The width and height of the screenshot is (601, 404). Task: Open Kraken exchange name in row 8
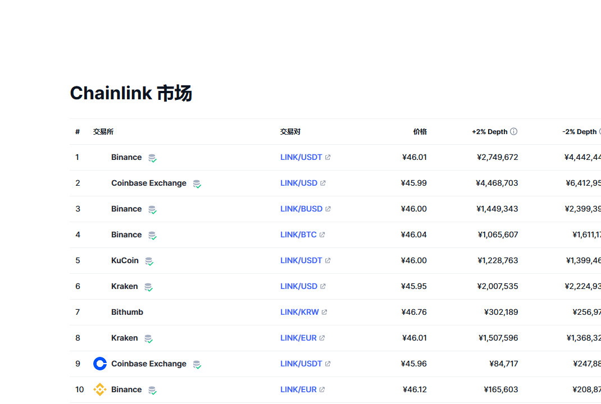pos(125,338)
